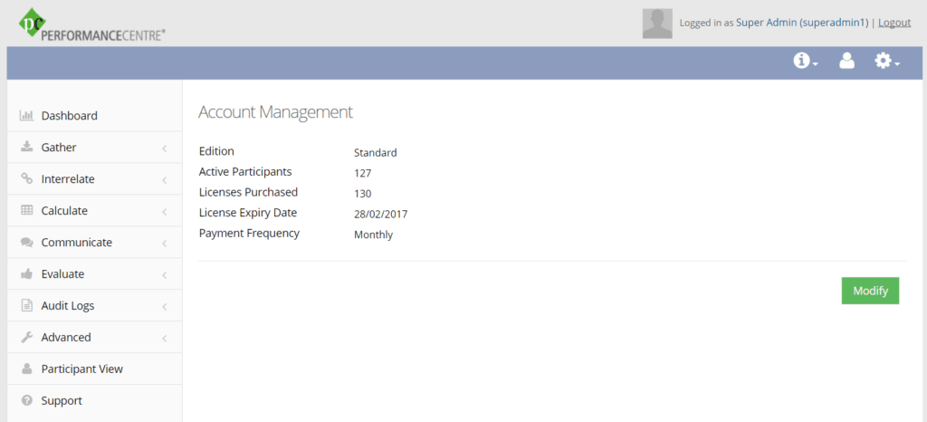Select Interrelate in the sidebar
The height and width of the screenshot is (422, 927).
94,178
